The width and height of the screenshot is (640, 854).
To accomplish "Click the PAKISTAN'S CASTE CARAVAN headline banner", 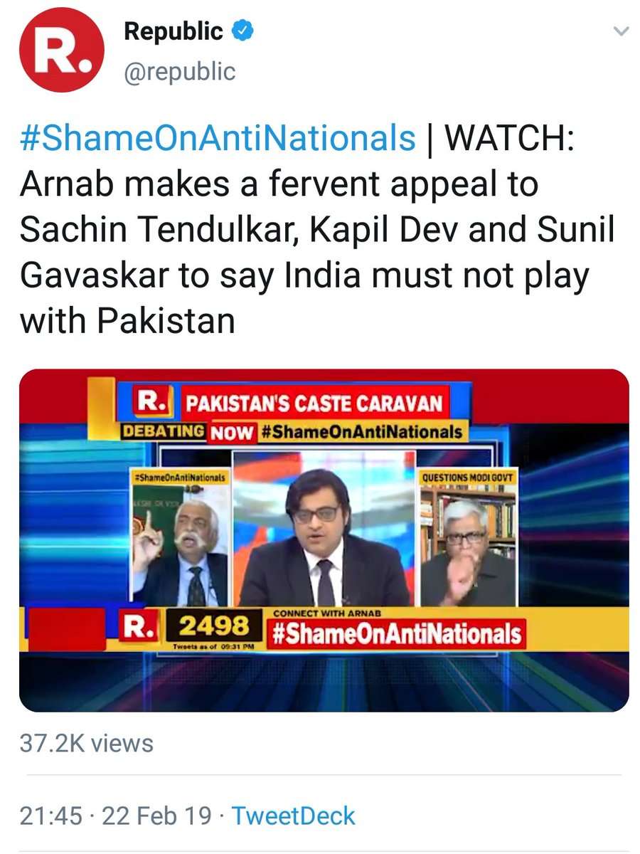I will point(313,404).
